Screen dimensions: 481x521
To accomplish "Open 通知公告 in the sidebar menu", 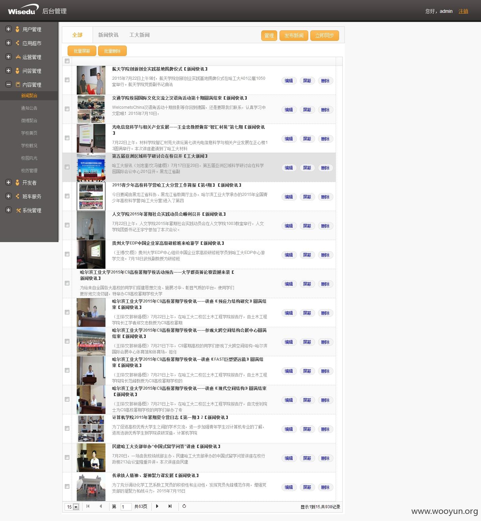I will [29, 108].
